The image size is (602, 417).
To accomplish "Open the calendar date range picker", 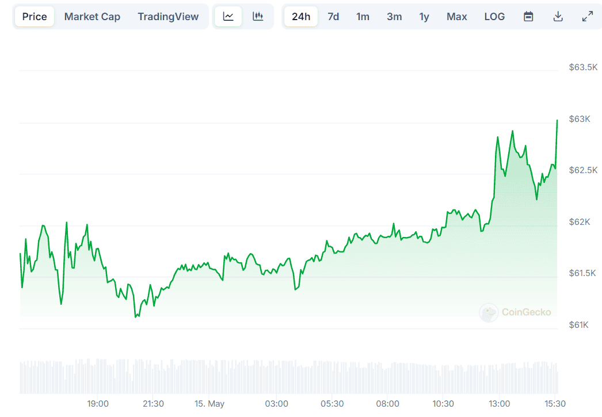I will (x=528, y=17).
